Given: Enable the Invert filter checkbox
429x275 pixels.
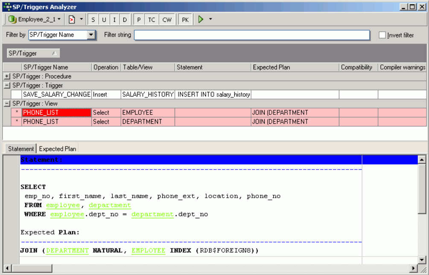Looking at the screenshot, I should pyautogui.click(x=382, y=35).
